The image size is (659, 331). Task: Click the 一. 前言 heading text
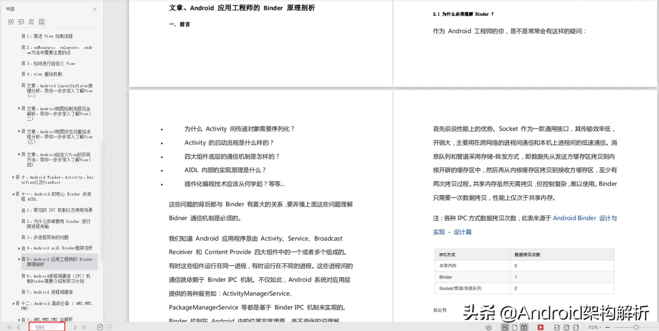(x=179, y=25)
